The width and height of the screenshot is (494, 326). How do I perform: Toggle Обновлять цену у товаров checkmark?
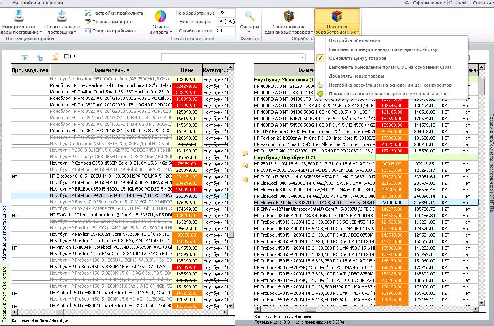320,58
